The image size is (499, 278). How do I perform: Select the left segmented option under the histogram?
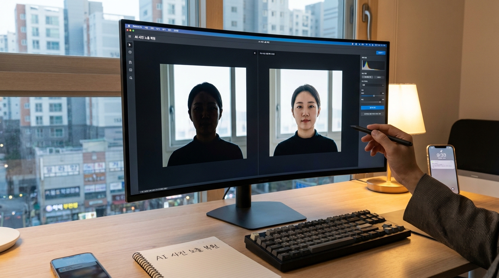pos(367,77)
